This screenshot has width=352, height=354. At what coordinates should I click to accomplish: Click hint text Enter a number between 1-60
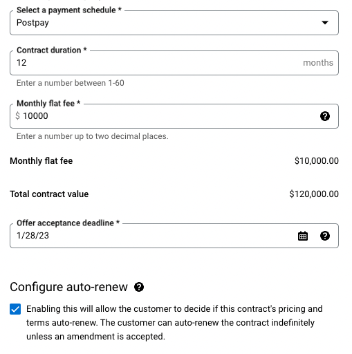[x=71, y=83]
